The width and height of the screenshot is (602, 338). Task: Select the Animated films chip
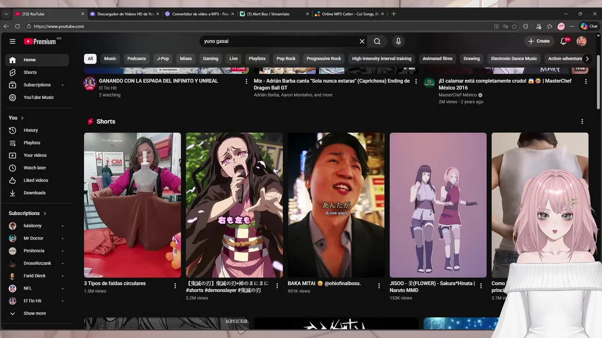tap(437, 59)
